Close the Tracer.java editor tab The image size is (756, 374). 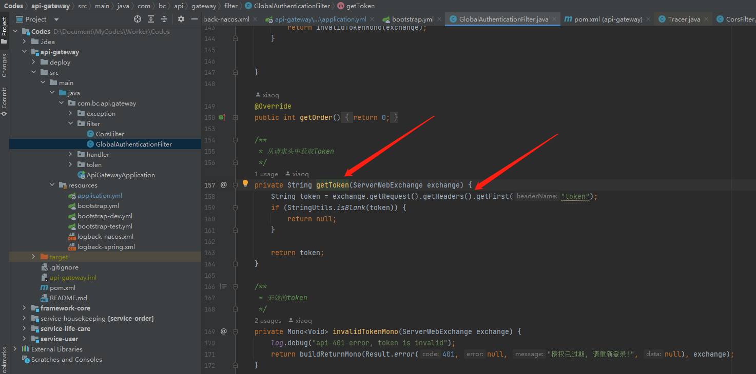(707, 19)
